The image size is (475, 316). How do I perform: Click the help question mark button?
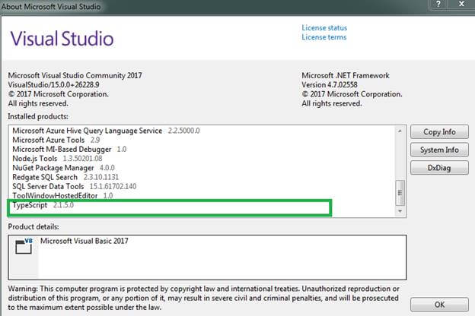[438, 5]
